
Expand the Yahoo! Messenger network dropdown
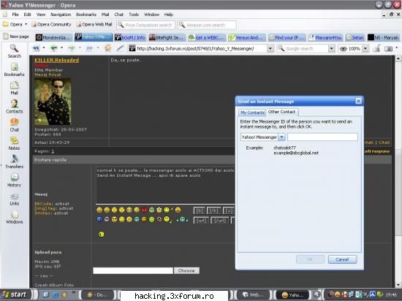pos(281,137)
